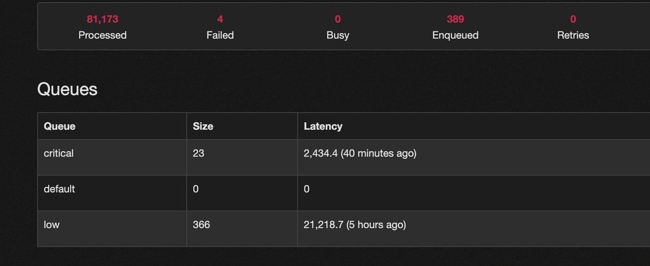Click the Retries label

[x=573, y=35]
